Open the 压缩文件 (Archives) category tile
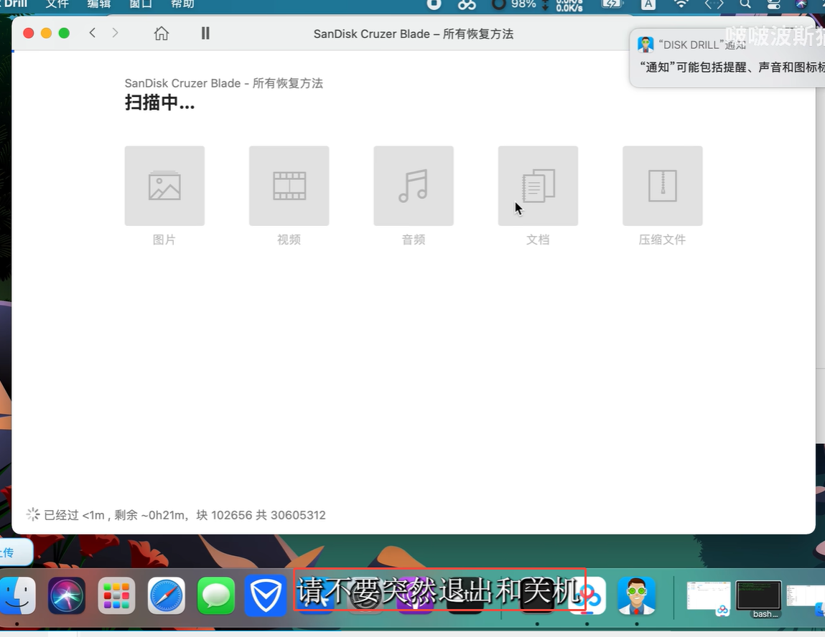 (x=662, y=186)
